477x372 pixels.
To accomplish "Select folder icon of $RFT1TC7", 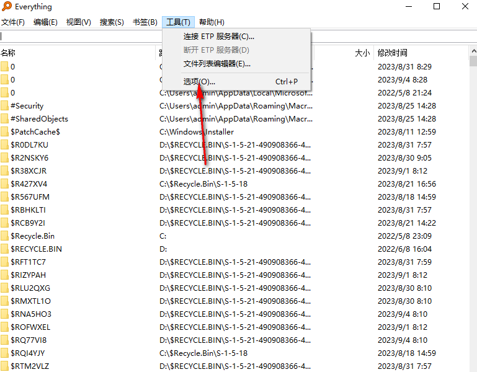I will click(4, 262).
